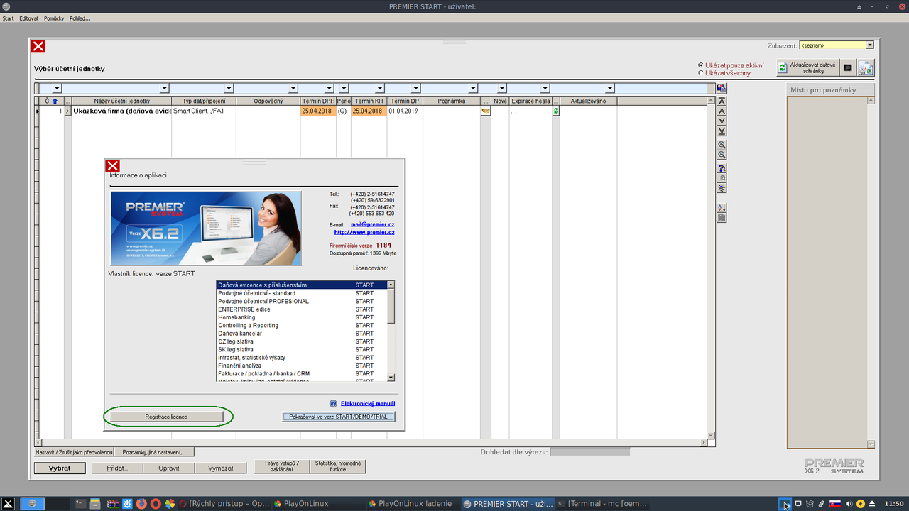Click the Vymazat button
The width and height of the screenshot is (909, 511).
pos(220,468)
